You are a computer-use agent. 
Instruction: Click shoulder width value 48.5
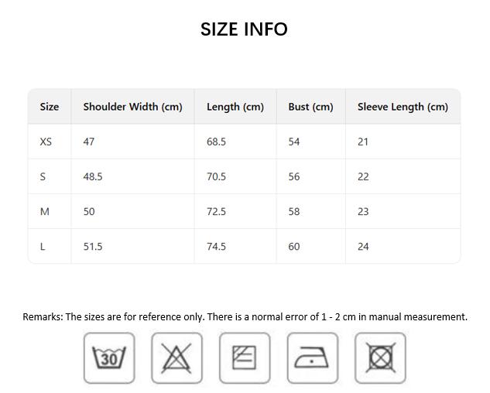coord(93,176)
